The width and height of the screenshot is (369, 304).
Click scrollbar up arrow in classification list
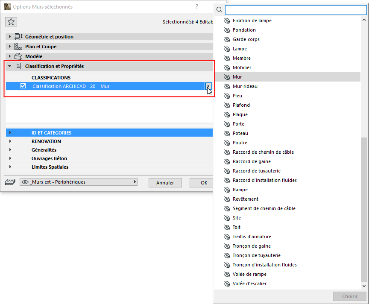pyautogui.click(x=364, y=20)
